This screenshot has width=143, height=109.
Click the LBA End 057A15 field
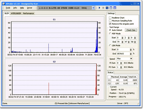tap(123, 54)
